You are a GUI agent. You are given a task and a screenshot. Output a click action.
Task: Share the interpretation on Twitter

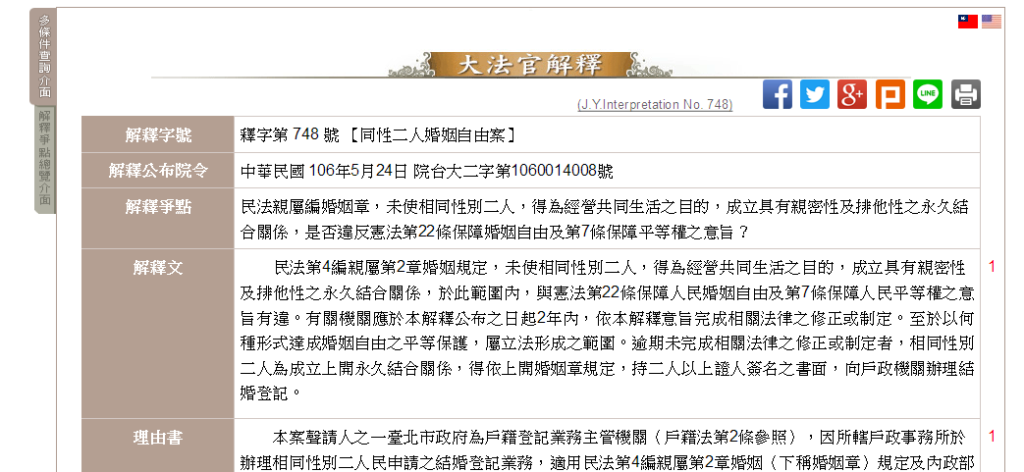tap(814, 94)
